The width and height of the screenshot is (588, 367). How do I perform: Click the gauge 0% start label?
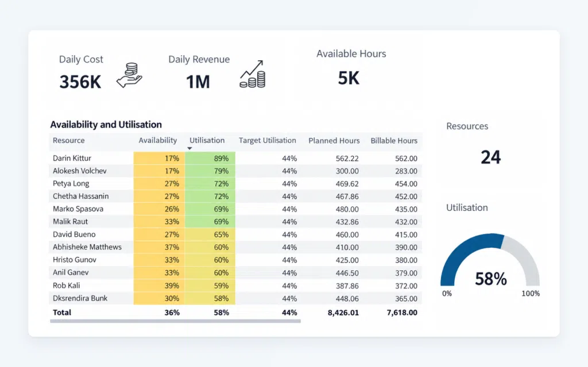pos(447,294)
